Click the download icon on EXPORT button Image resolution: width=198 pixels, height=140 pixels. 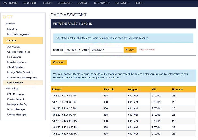(54, 62)
